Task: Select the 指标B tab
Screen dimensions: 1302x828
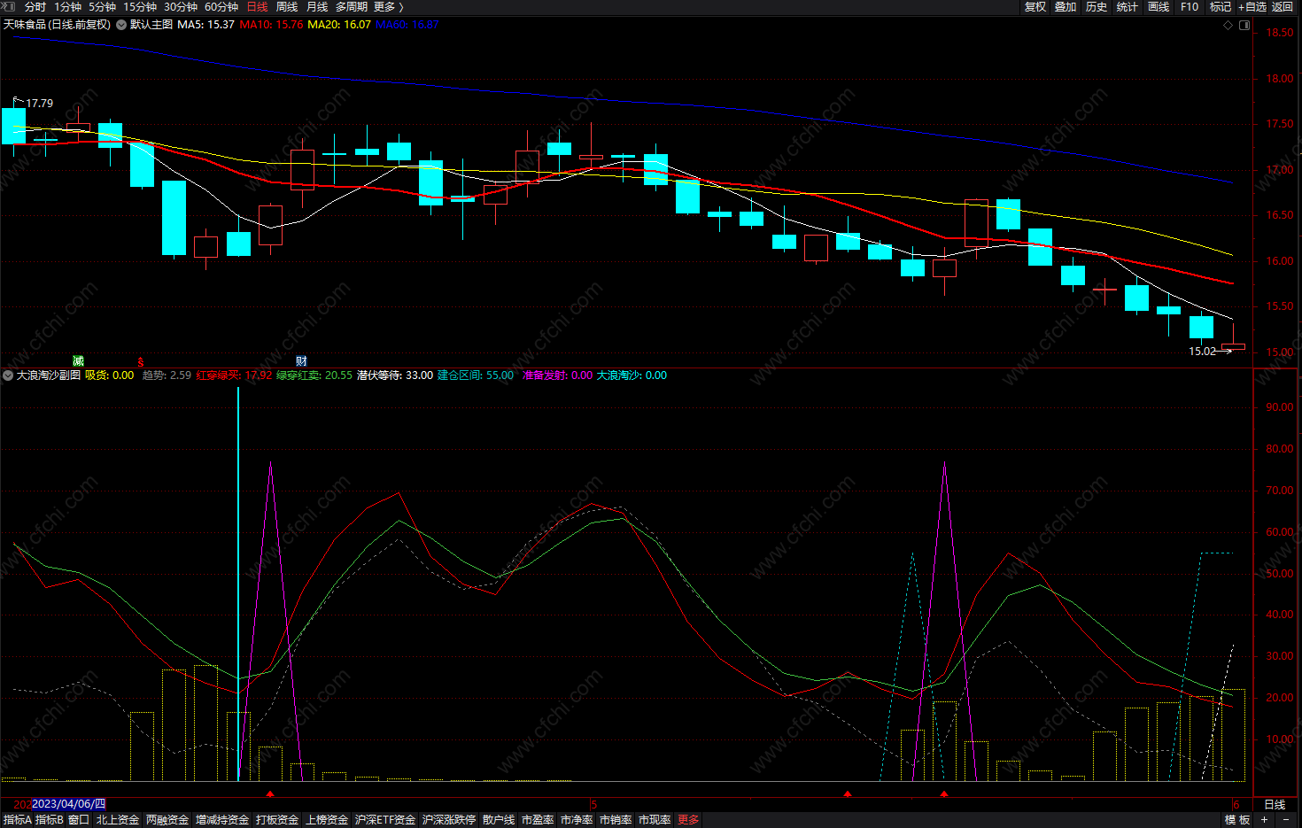Action: [x=50, y=820]
